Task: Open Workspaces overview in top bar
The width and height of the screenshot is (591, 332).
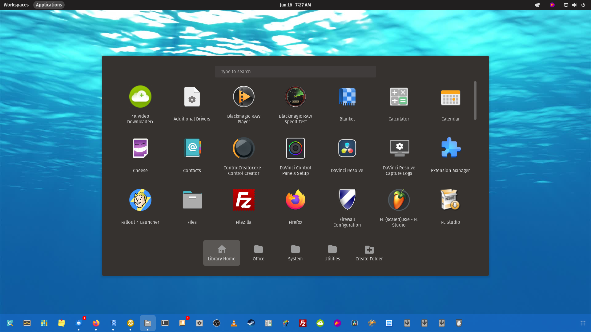Action: pyautogui.click(x=16, y=5)
